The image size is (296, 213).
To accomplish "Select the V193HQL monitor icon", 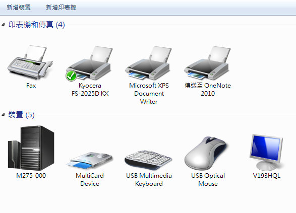I will 266,152.
